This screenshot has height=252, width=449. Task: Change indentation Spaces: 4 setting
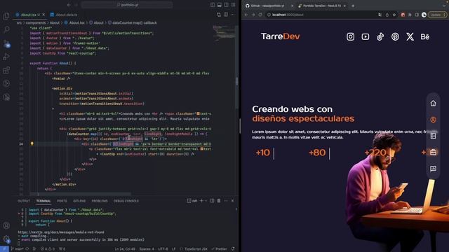click(147, 249)
